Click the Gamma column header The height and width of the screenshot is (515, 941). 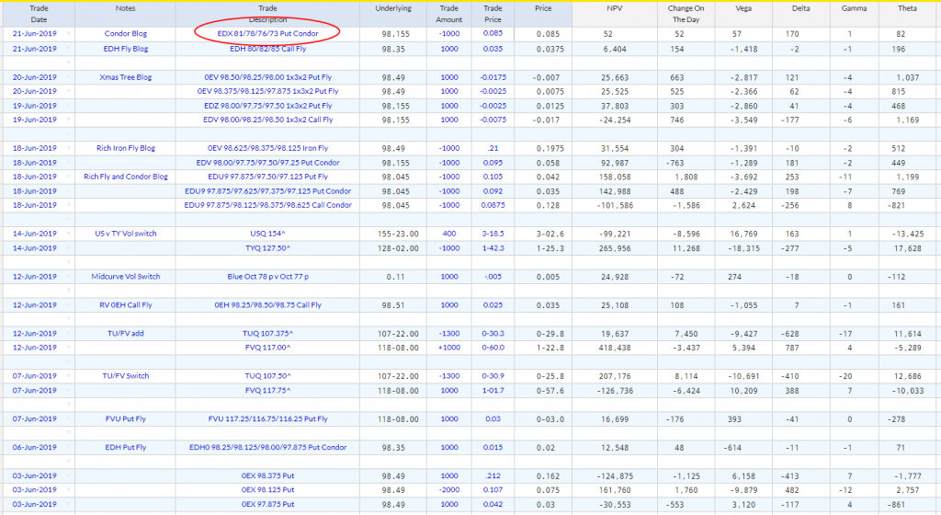coord(854,14)
